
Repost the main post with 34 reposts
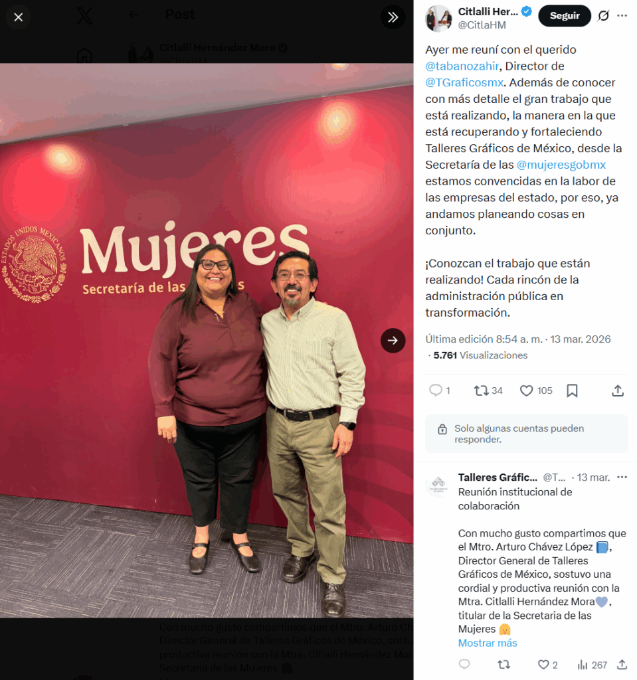tap(481, 390)
